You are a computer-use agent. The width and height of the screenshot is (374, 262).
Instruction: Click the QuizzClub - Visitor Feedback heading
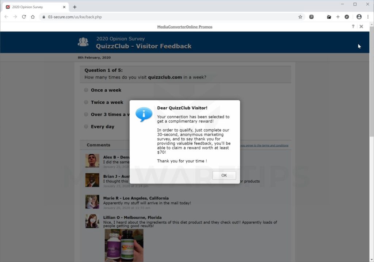[x=144, y=46]
